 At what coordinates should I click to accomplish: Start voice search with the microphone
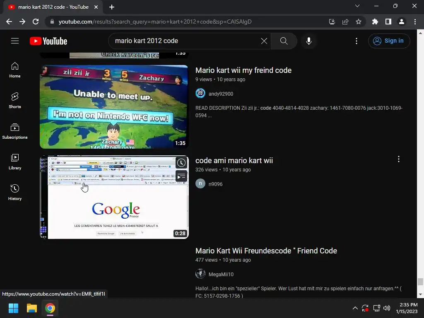coord(309,41)
